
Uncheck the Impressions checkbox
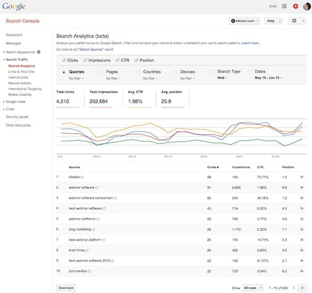point(85,60)
